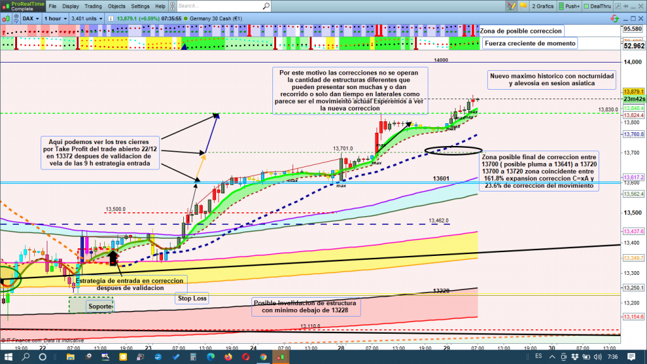Open Firefox from the Windows taskbar
Viewport: 647px width, 364px height.
(x=228, y=356)
